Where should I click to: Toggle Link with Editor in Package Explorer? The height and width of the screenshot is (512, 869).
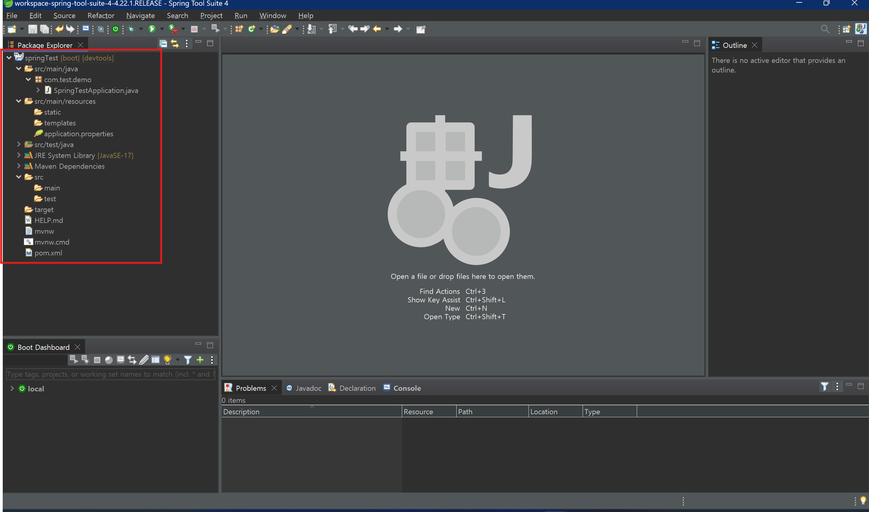(175, 44)
